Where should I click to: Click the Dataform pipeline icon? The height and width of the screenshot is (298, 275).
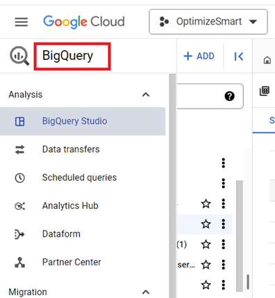(19, 235)
